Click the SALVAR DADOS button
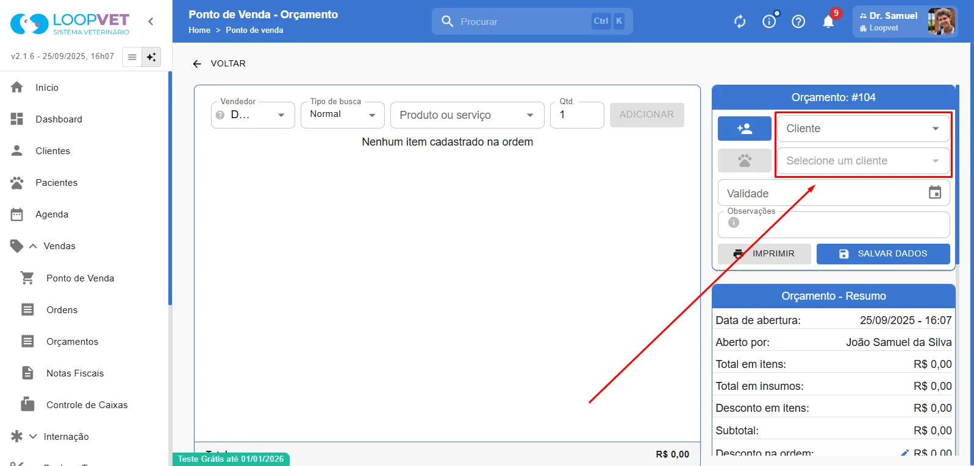The image size is (974, 466). (883, 253)
